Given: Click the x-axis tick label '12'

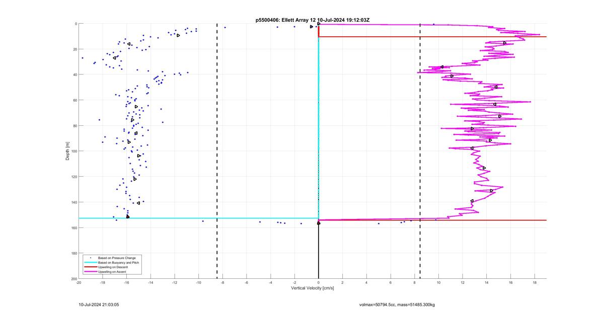Looking at the screenshot, I should [463, 283].
